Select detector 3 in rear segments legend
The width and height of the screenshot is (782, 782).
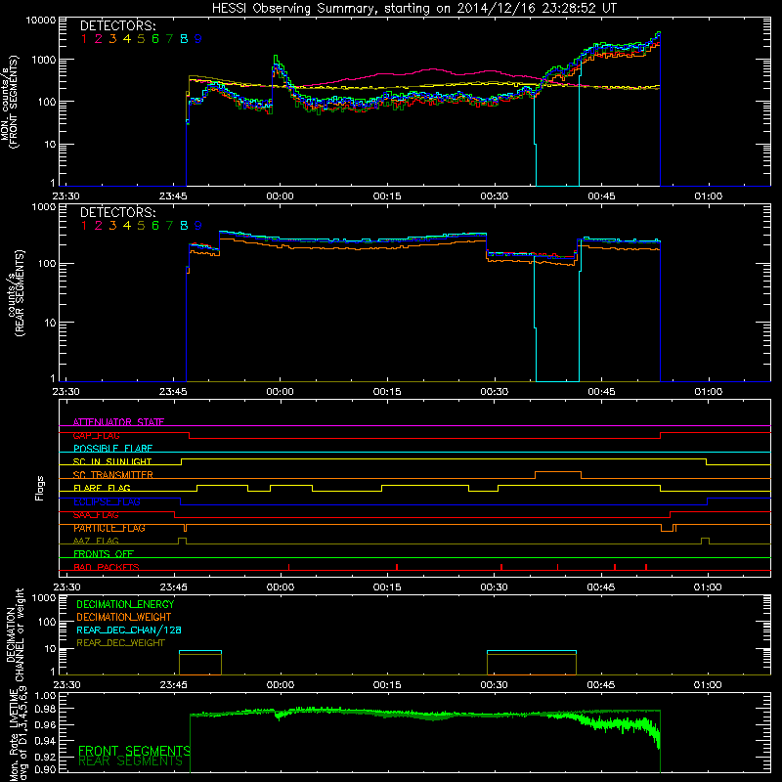coord(112,226)
